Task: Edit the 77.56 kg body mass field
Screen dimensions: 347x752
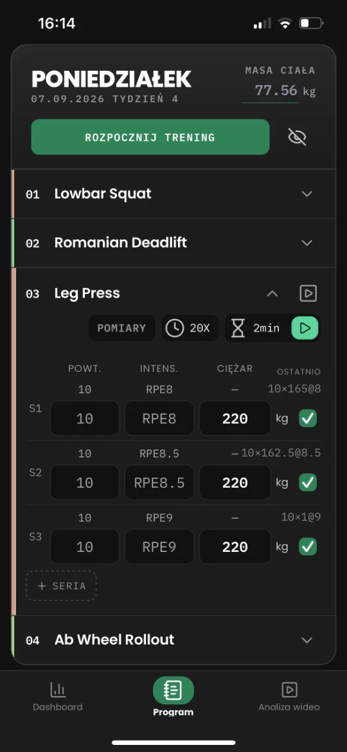Action: pyautogui.click(x=271, y=91)
